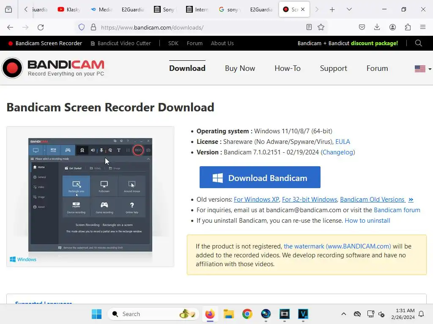
Task: Open the Firefox application menu
Action: [423, 27]
